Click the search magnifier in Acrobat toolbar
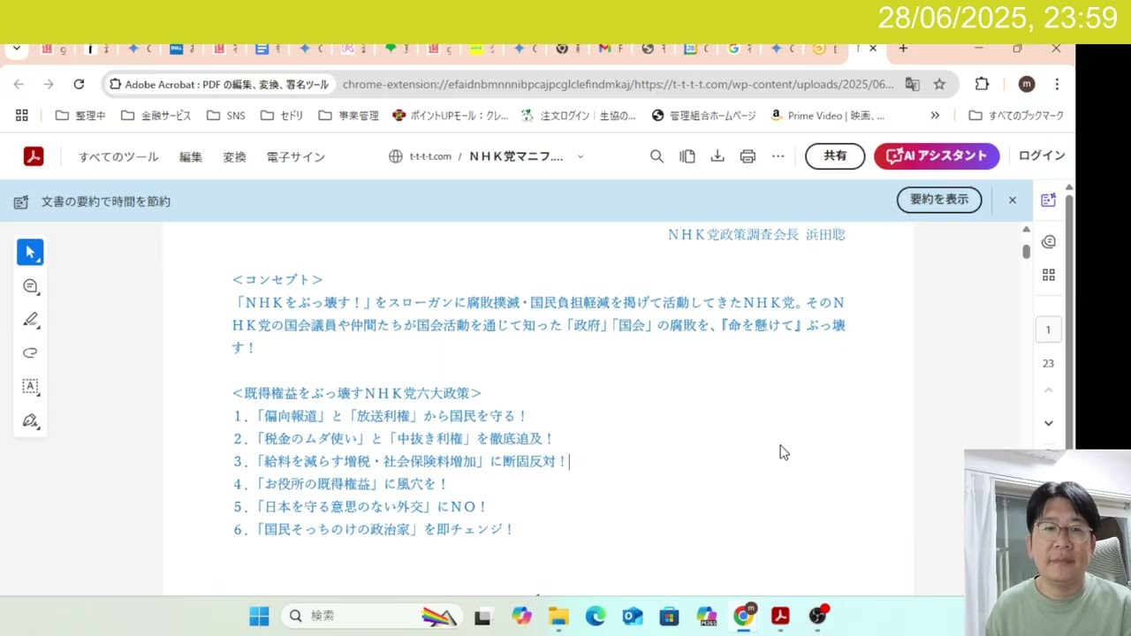 tap(657, 156)
